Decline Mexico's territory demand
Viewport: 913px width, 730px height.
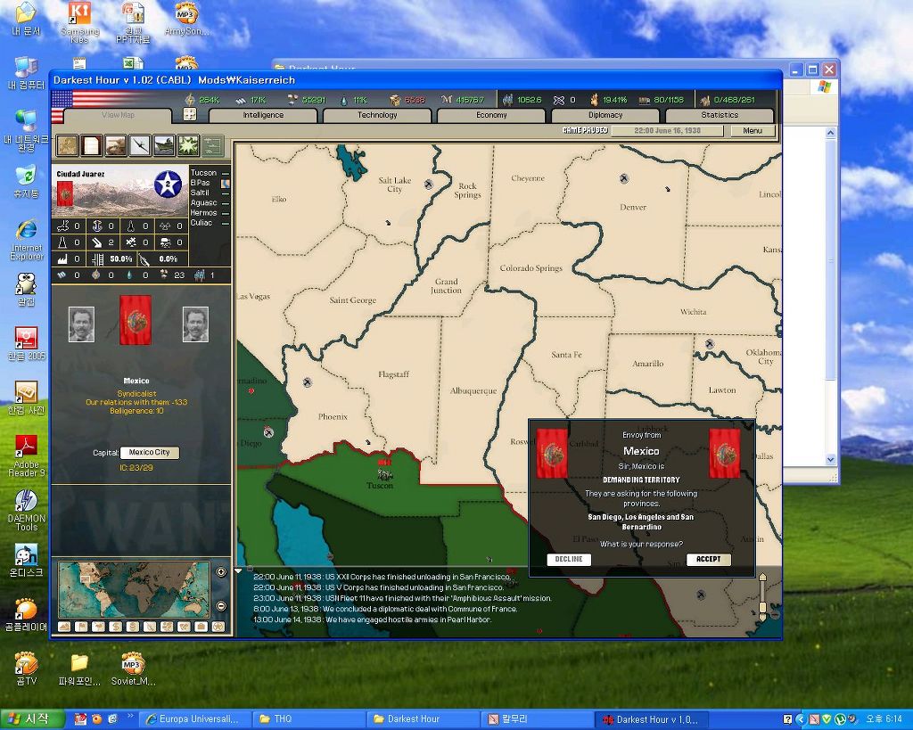(x=569, y=560)
